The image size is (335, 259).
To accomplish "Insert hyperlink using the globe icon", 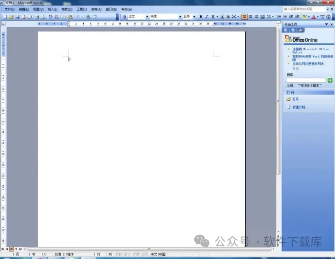I will [x=88, y=17].
